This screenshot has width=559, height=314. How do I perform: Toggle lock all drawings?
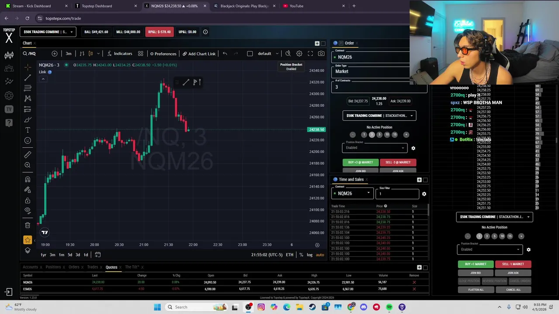(x=28, y=200)
